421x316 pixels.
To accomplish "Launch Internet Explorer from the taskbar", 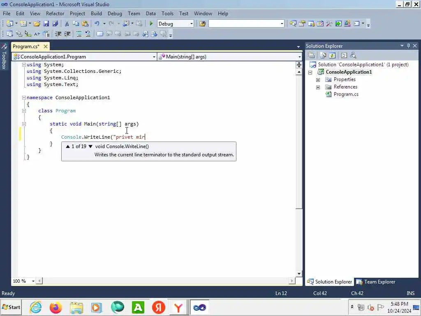I will click(35, 307).
